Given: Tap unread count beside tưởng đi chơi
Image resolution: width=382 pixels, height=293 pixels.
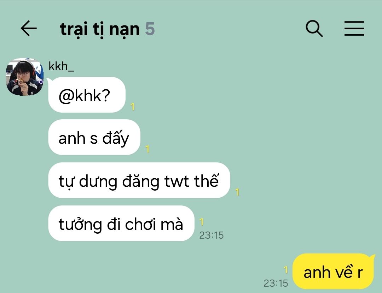Looking at the screenshot, I should coord(202,222).
